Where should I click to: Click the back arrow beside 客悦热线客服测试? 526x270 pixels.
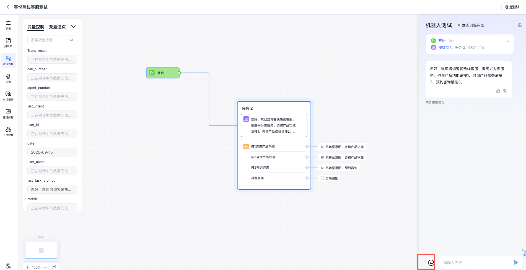[8, 7]
